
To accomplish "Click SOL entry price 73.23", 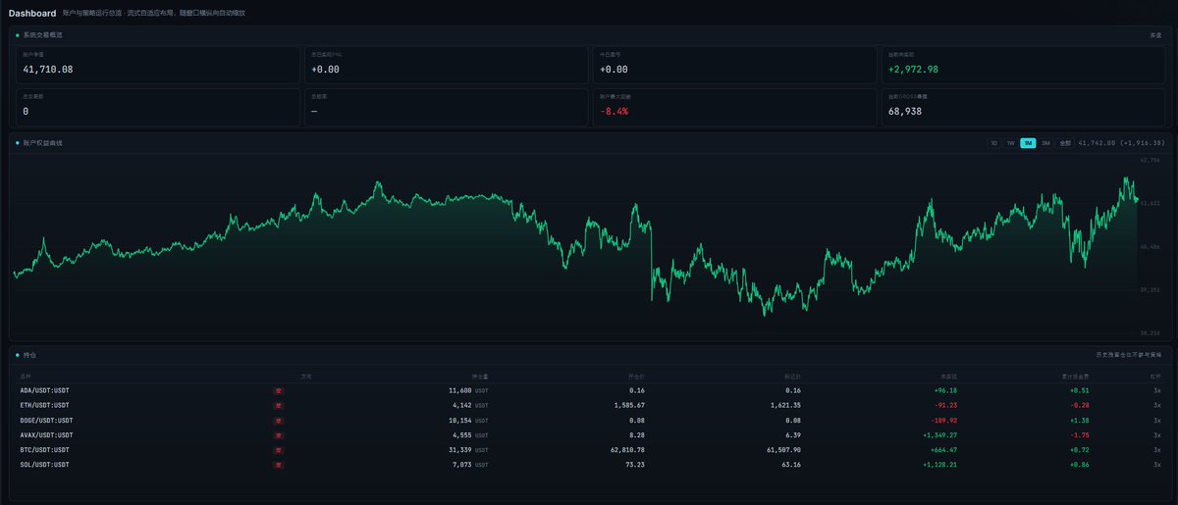I will 634,464.
